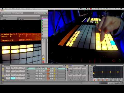The height and width of the screenshot is (93, 124).
Task: Open the Apple menu
Action: tap(2, 9)
